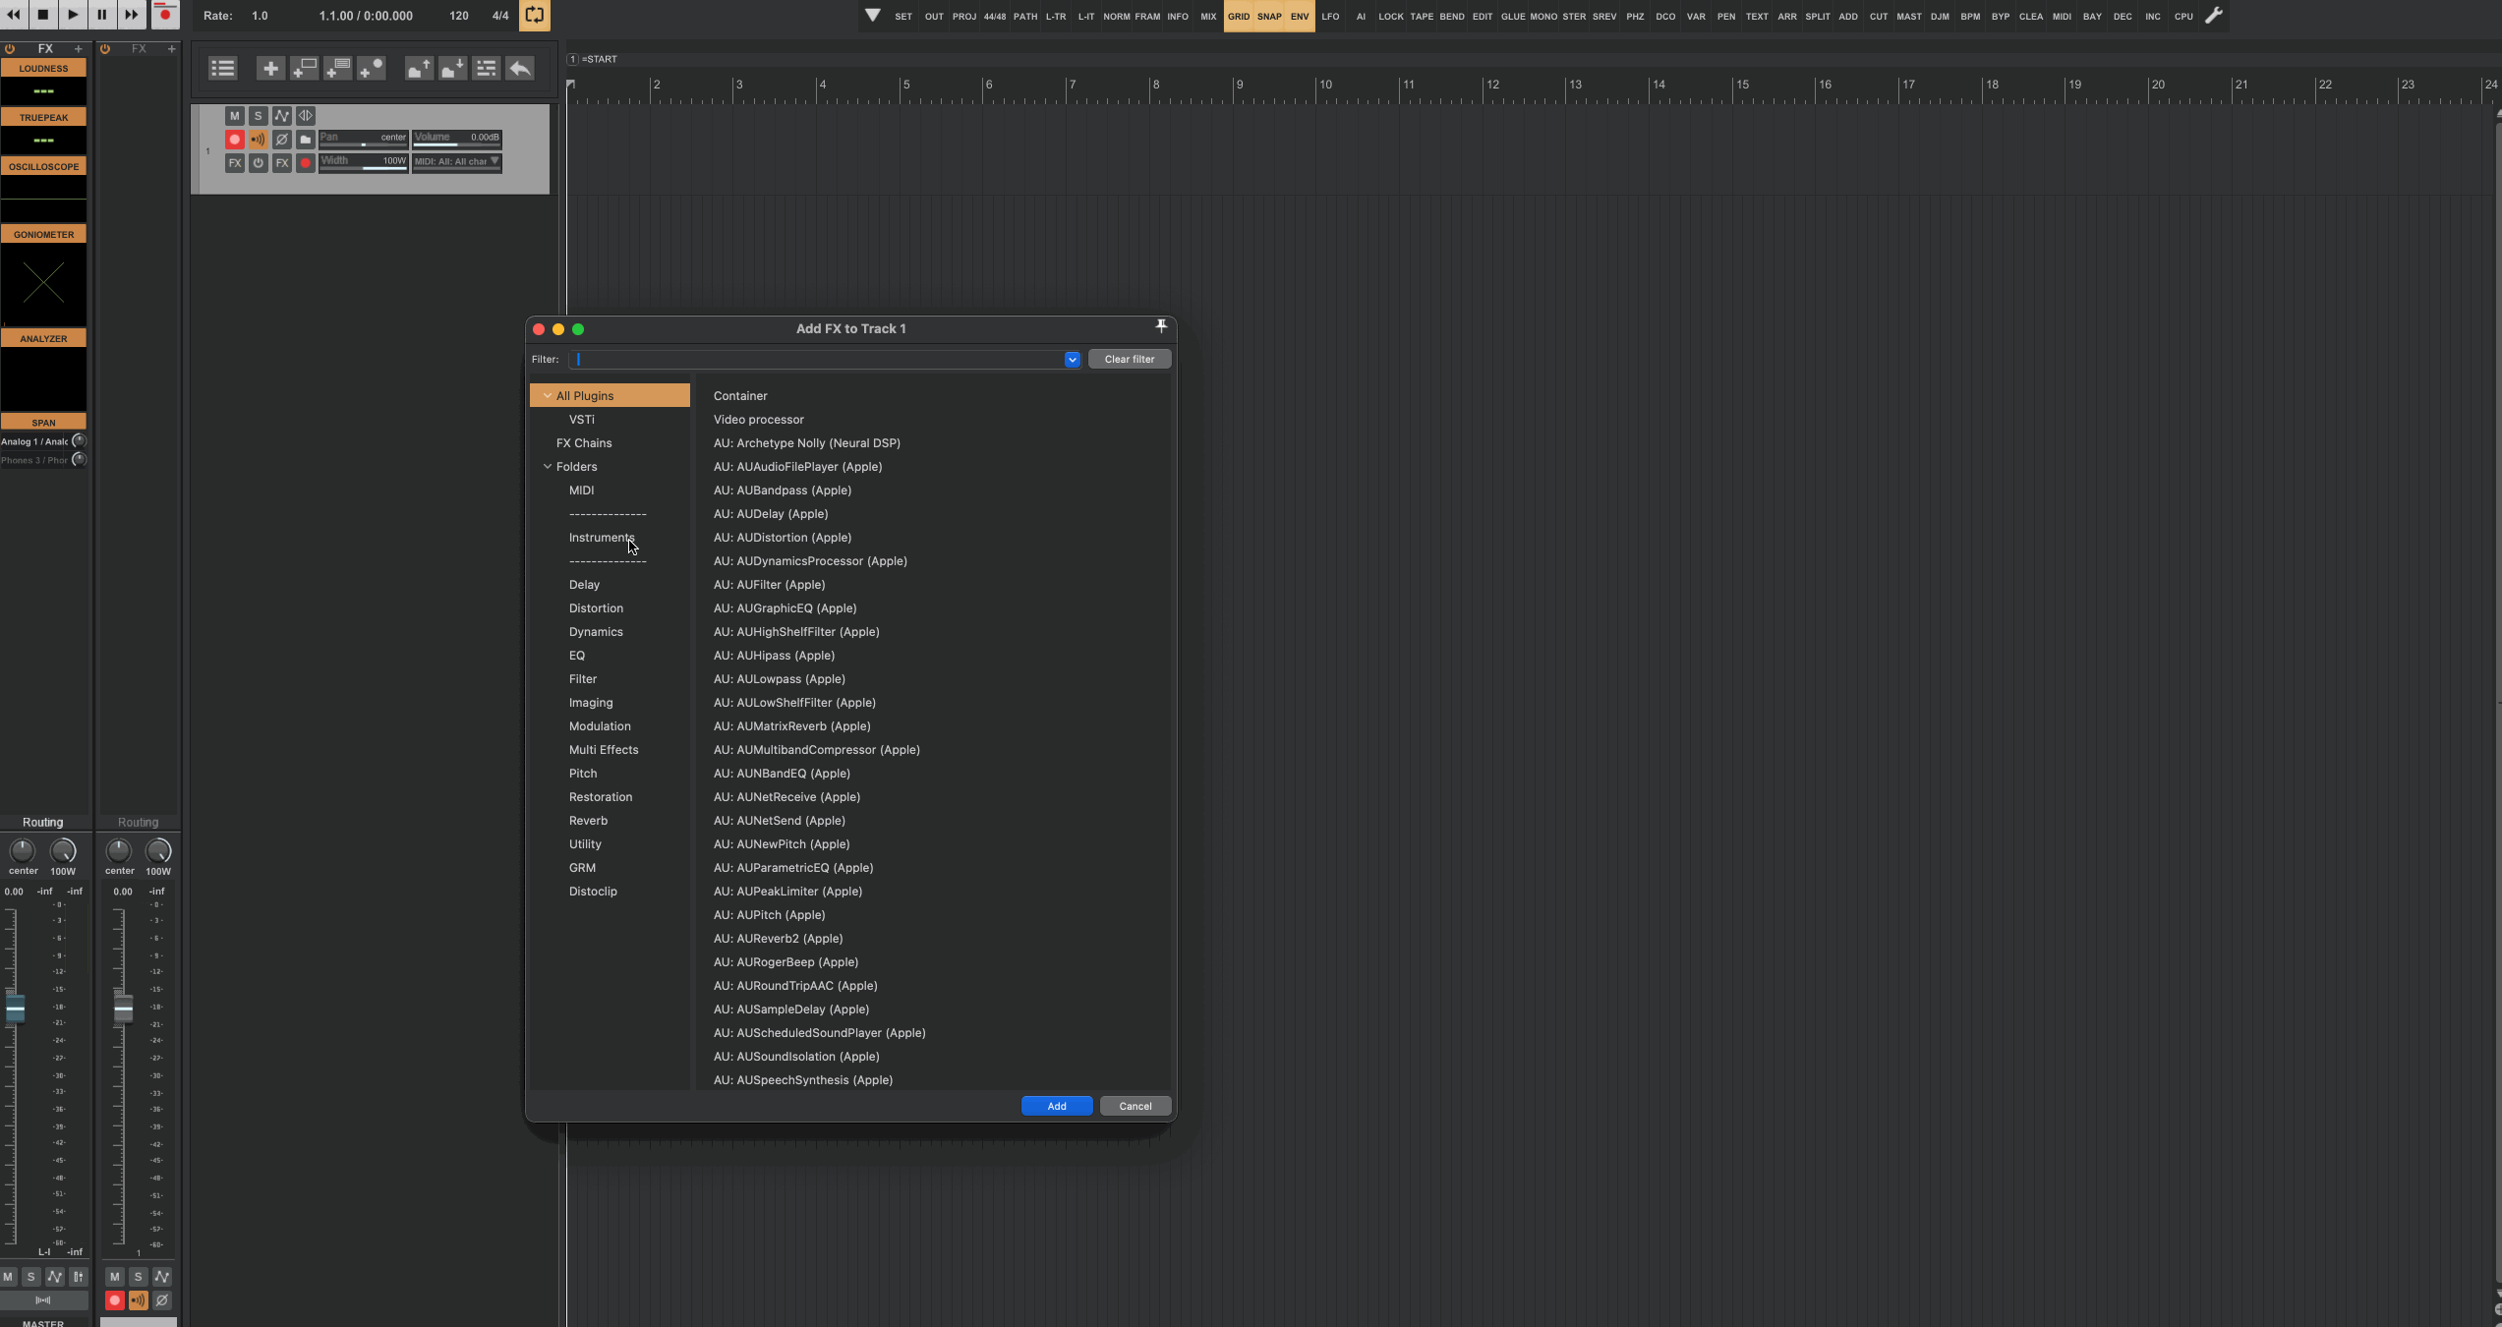
Task: Click the wrench settings icon in toolbar
Action: point(2214,16)
